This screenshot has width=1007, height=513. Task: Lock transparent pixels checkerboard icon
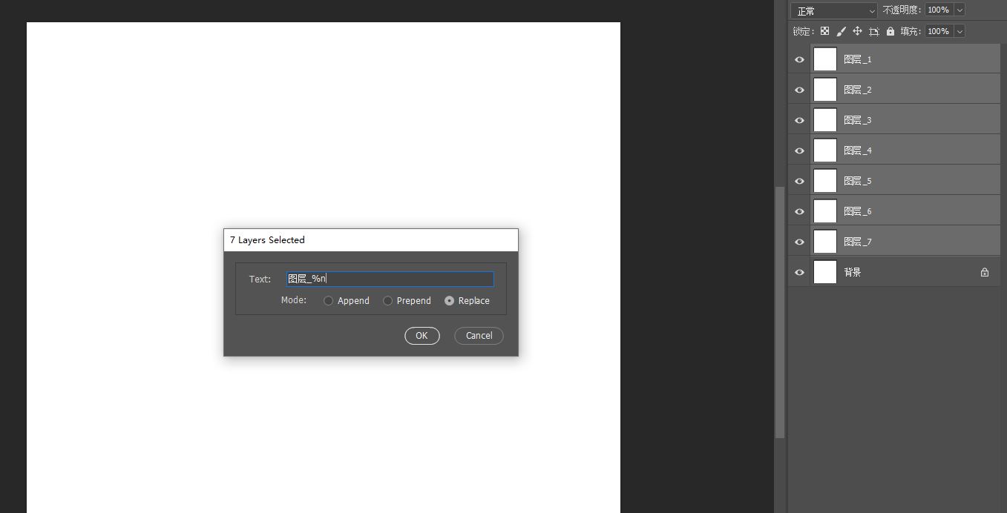pos(824,31)
